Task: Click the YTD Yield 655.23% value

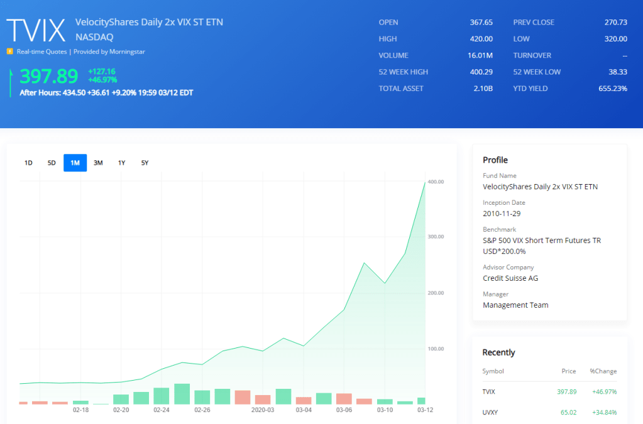Action: coord(612,89)
